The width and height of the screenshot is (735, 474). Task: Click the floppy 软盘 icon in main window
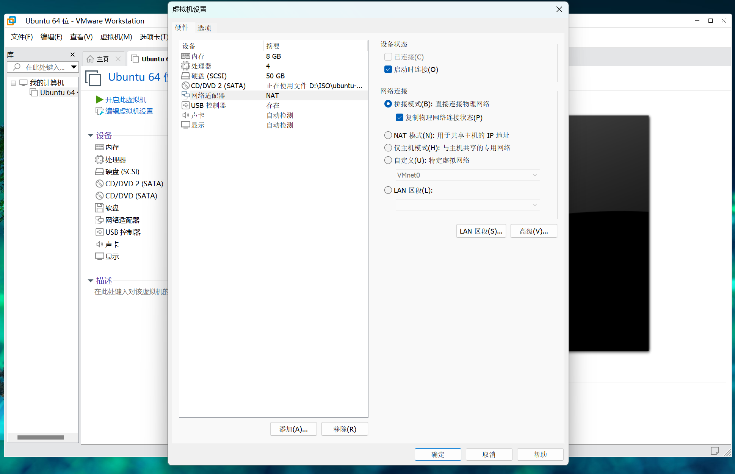pyautogui.click(x=99, y=208)
